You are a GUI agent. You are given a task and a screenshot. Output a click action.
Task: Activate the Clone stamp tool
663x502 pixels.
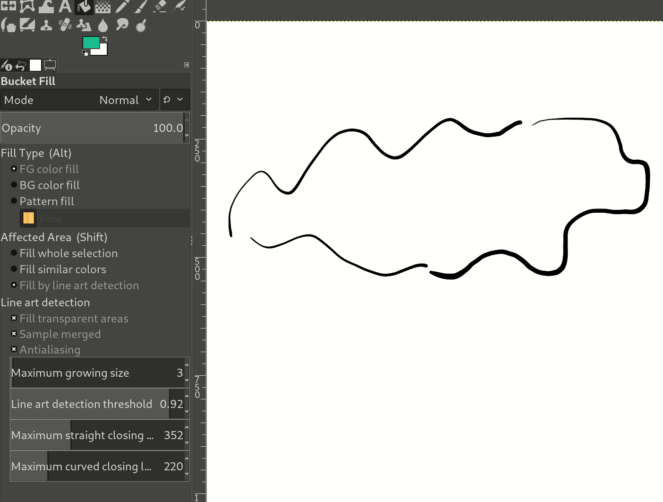point(46,25)
